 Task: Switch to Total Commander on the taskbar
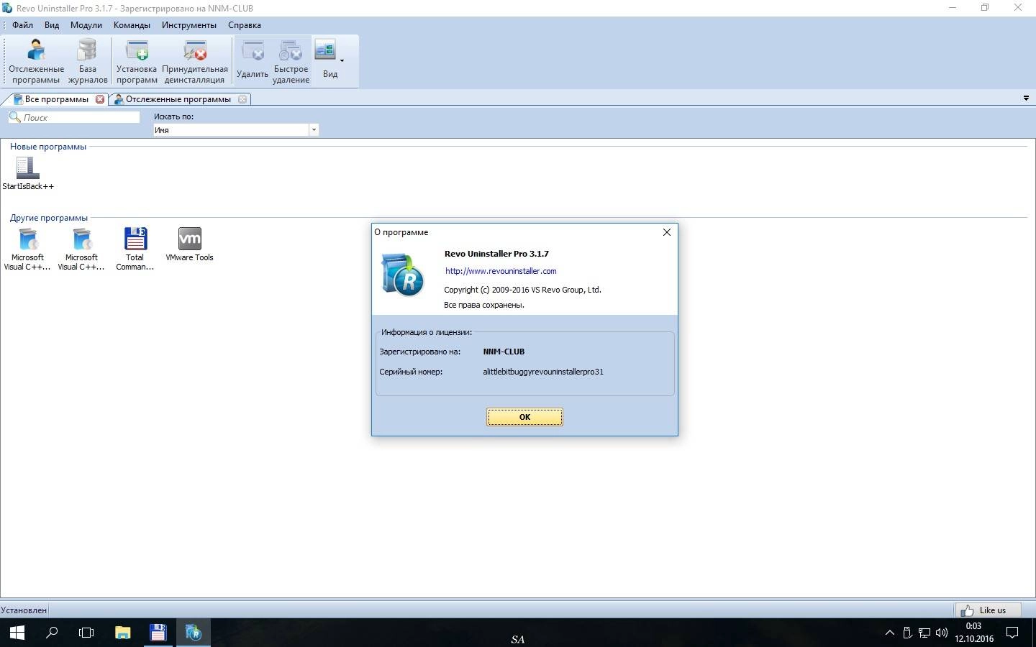[158, 633]
